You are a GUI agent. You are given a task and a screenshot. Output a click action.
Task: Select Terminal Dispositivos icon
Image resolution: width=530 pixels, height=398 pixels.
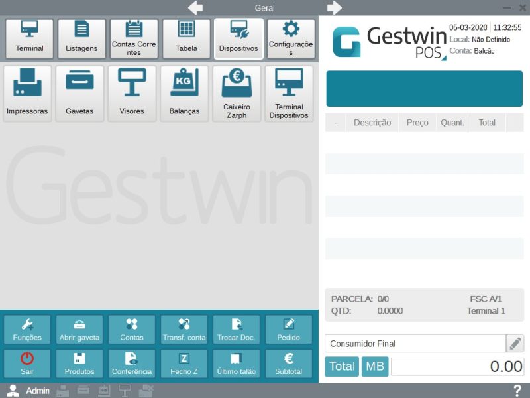(289, 94)
